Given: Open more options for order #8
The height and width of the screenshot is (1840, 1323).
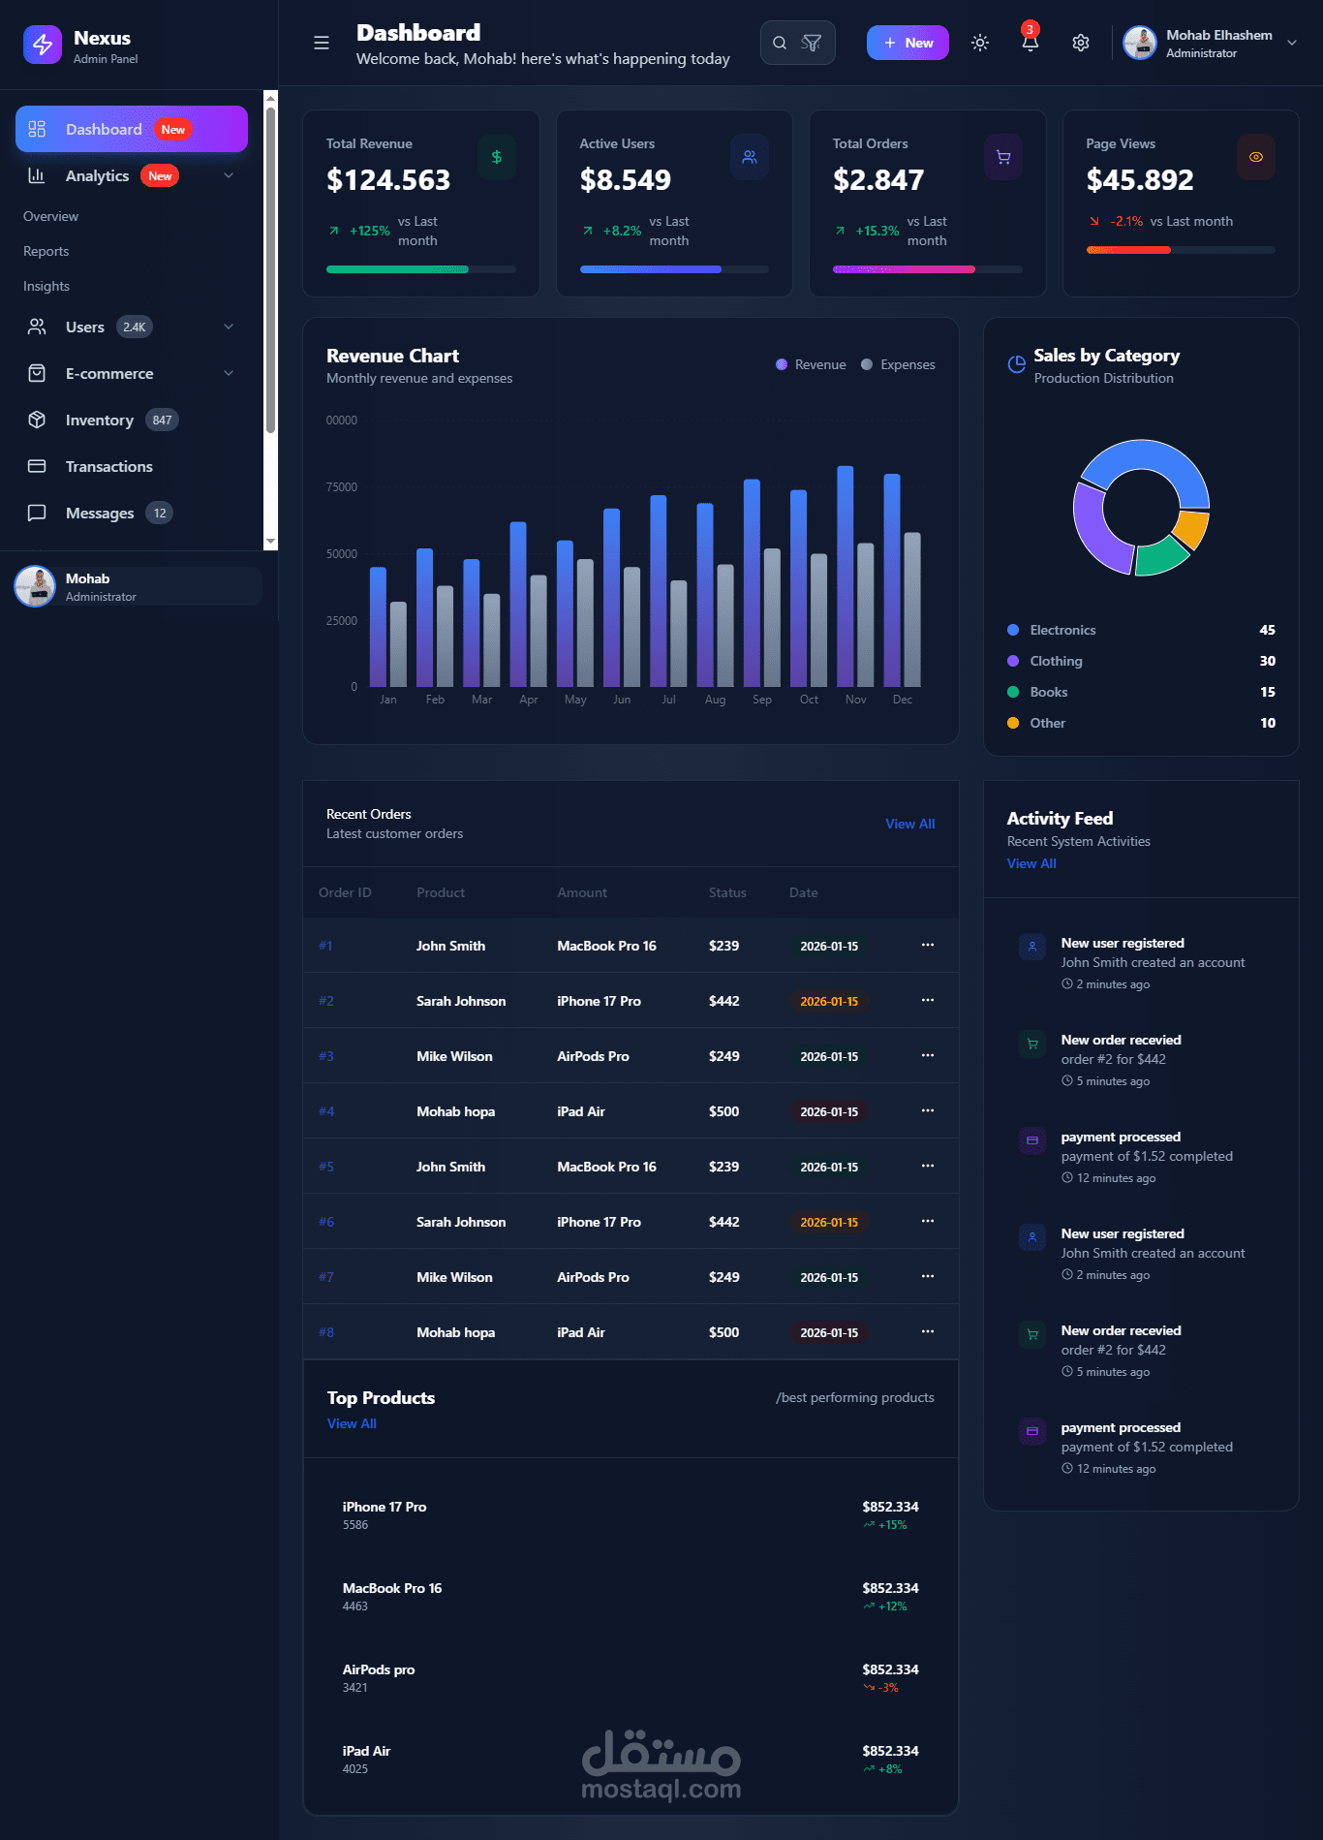Looking at the screenshot, I should [928, 1331].
